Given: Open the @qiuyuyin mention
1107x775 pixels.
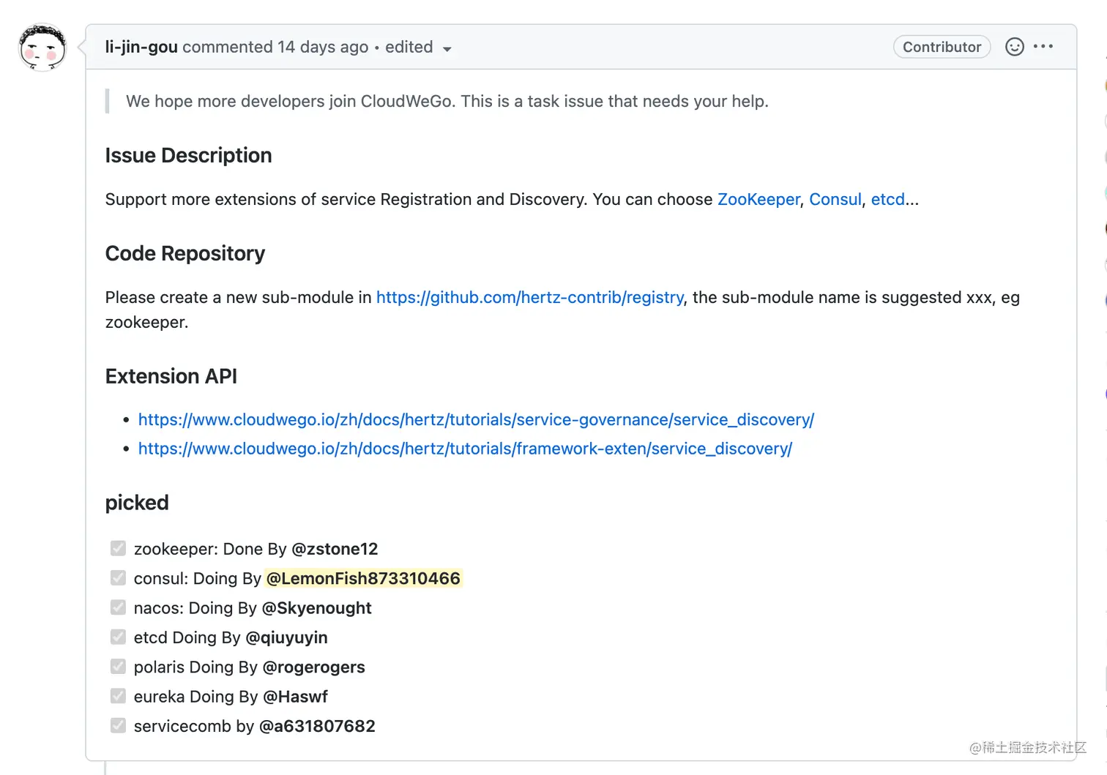Looking at the screenshot, I should tap(286, 637).
